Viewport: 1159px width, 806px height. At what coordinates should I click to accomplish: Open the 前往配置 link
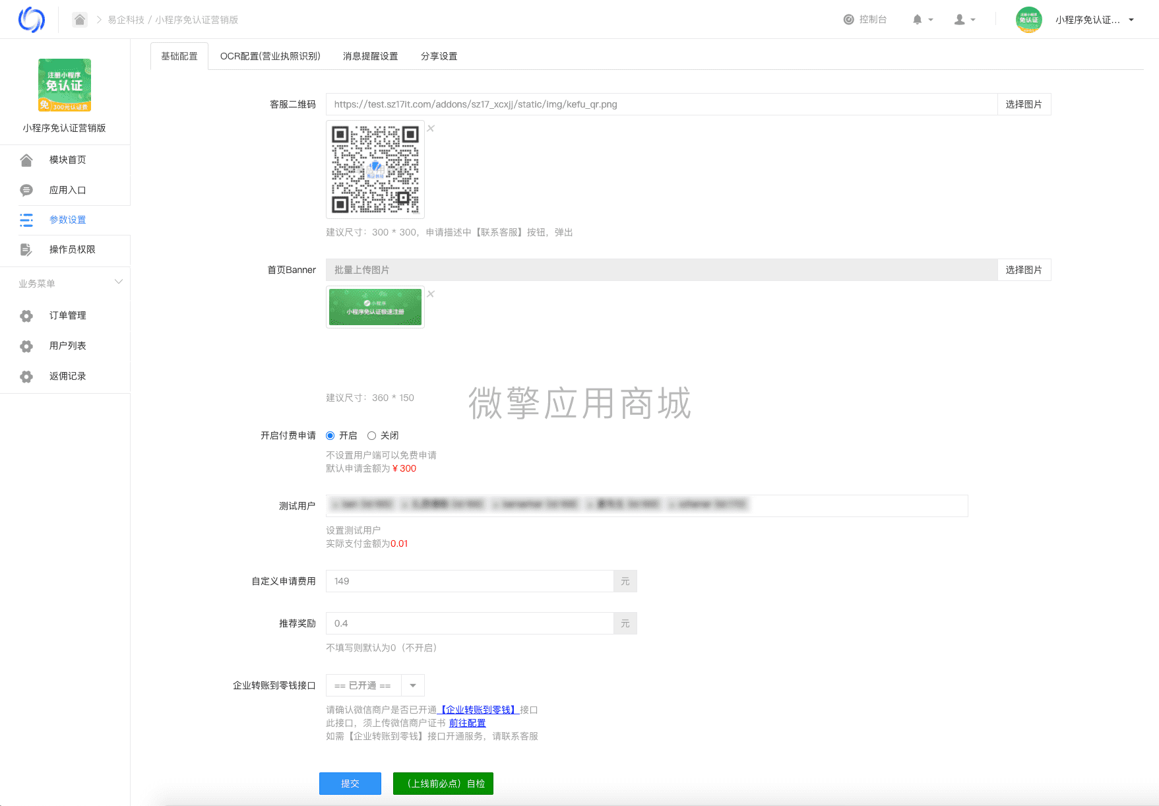(467, 724)
